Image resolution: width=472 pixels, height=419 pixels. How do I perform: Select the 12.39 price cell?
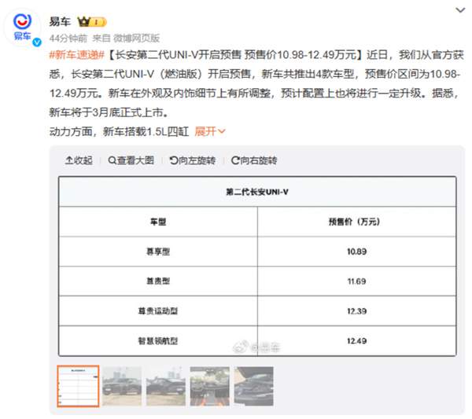(x=356, y=311)
